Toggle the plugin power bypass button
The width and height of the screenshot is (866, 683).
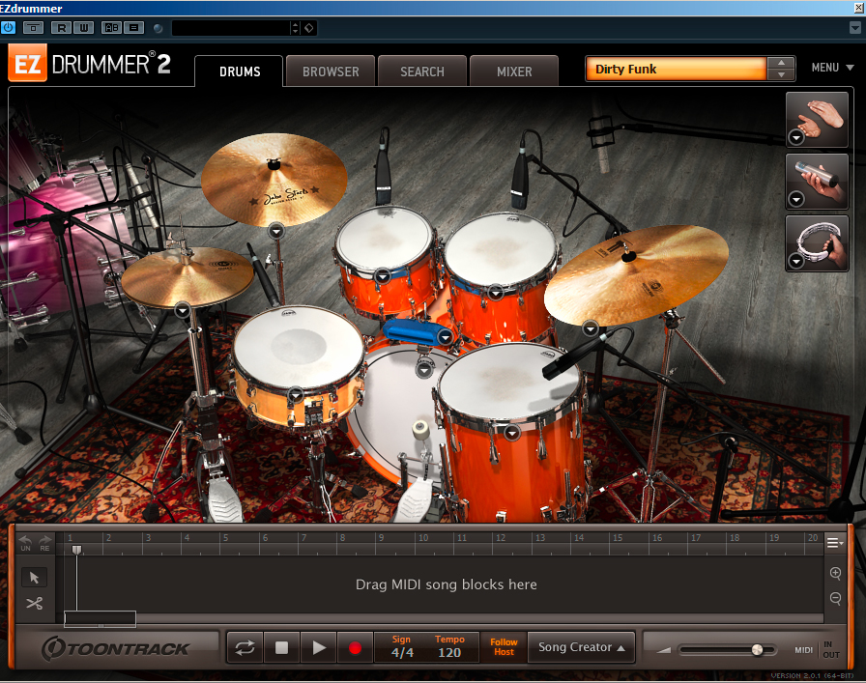point(9,28)
